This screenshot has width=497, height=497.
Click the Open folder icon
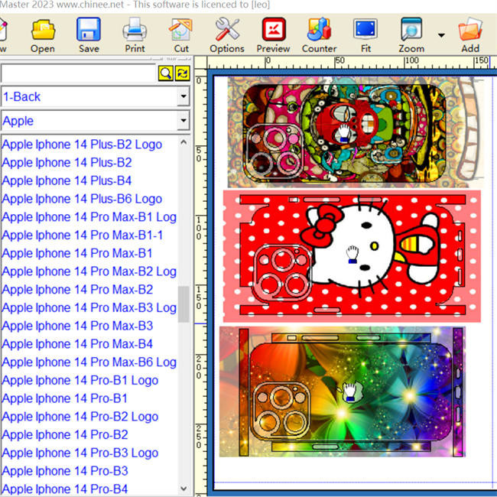pyautogui.click(x=43, y=31)
